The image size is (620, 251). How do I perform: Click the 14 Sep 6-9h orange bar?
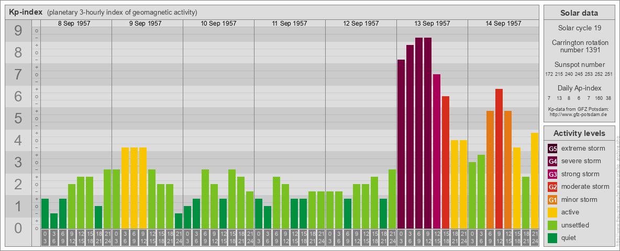pos(490,170)
